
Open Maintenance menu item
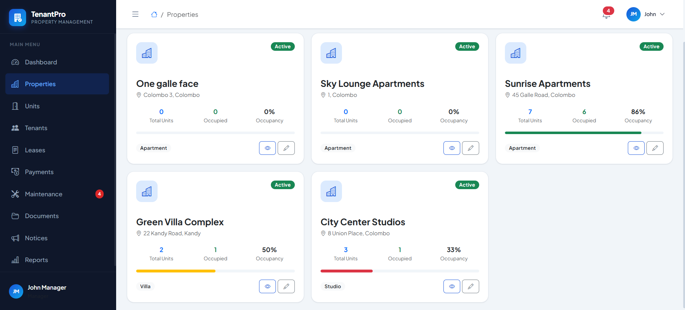57,194
